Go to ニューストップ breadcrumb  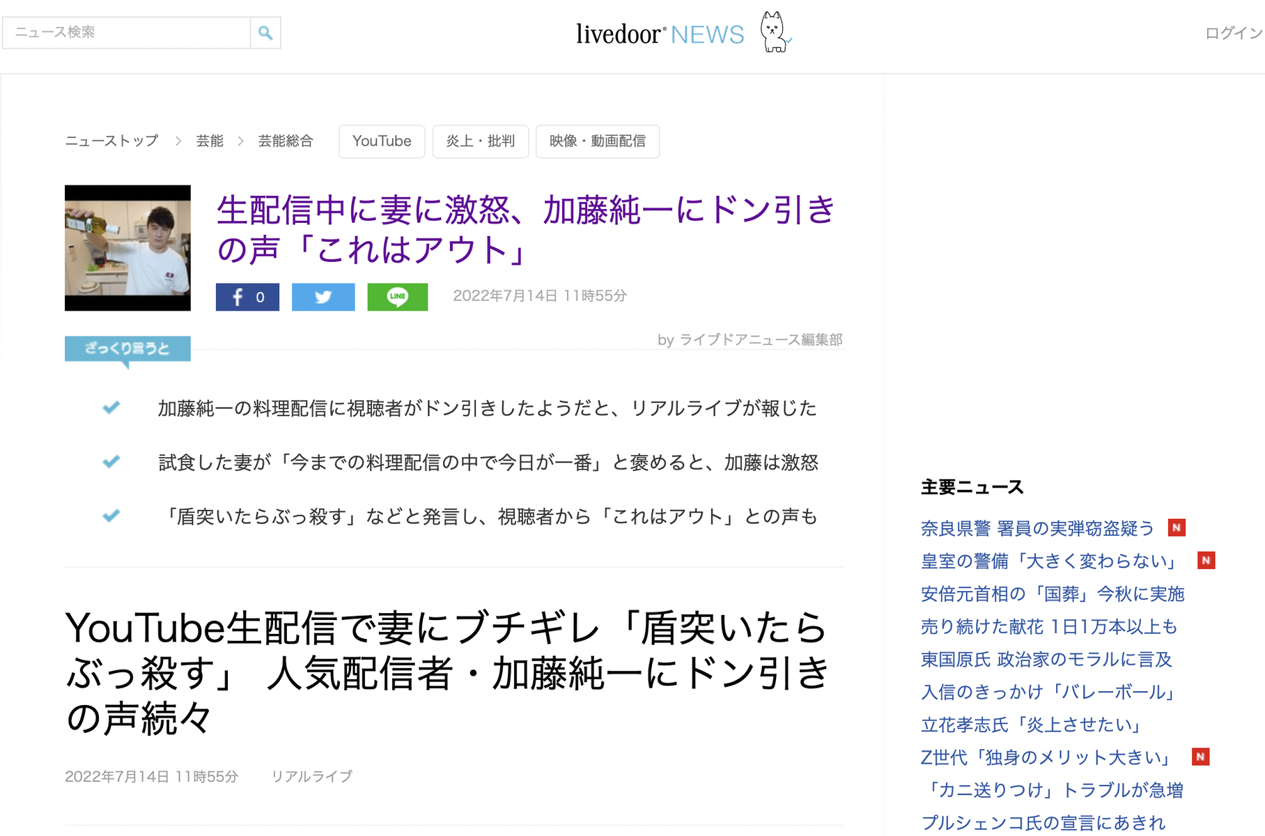pyautogui.click(x=111, y=141)
